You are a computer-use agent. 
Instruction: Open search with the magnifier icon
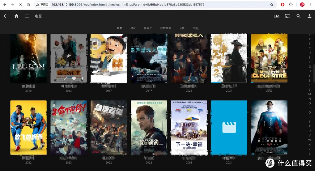[x=298, y=16]
